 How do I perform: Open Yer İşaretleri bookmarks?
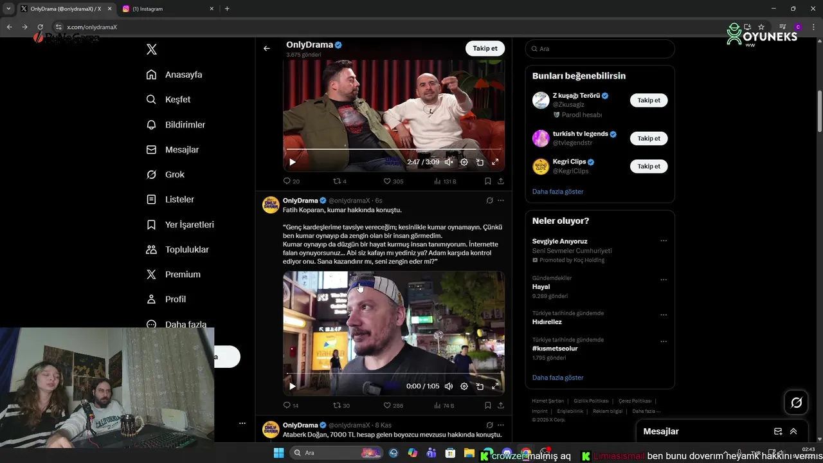[x=180, y=225]
